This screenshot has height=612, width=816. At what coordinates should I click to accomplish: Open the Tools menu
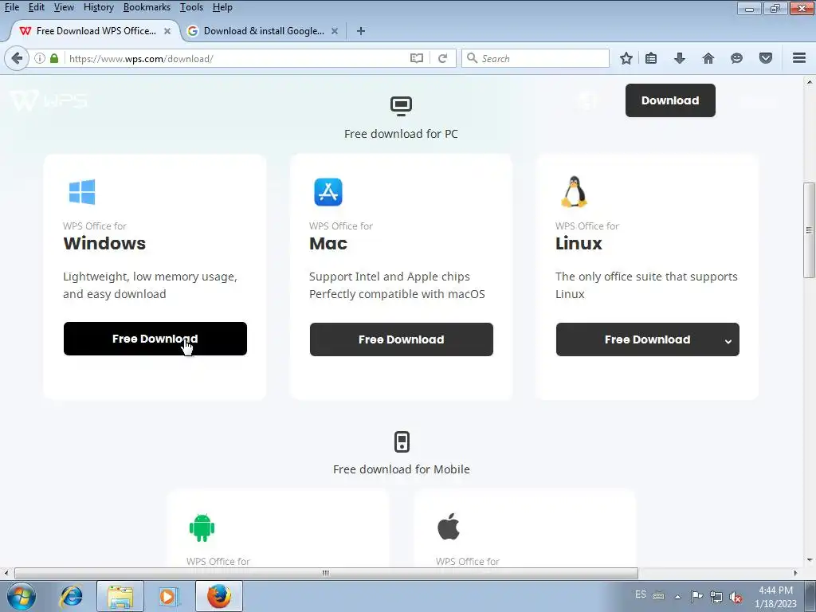coord(191,7)
